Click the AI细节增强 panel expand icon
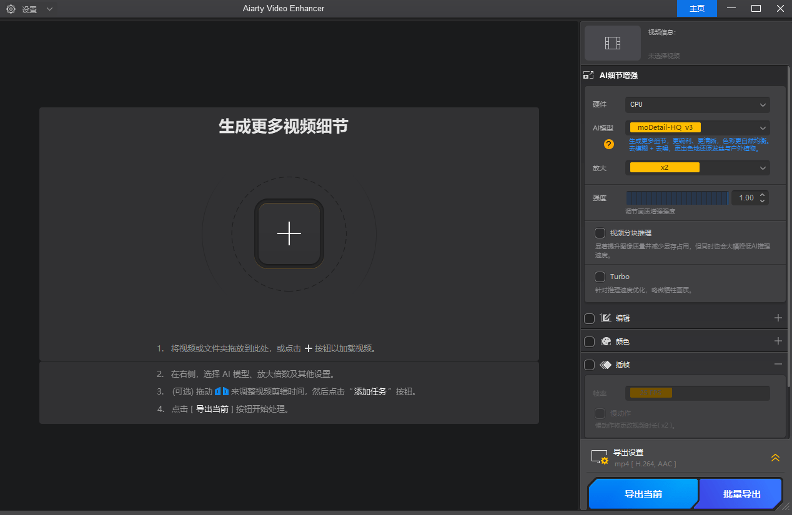Image resolution: width=792 pixels, height=515 pixels. point(588,74)
